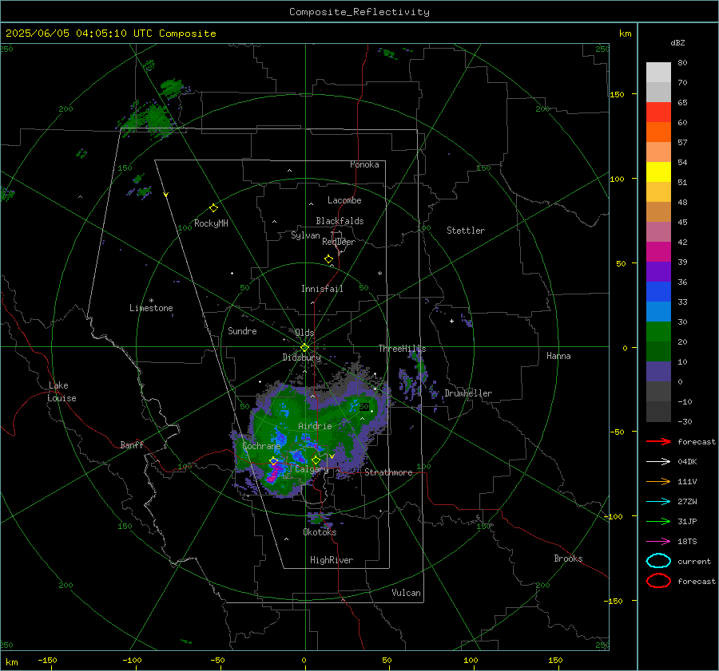This screenshot has height=671, width=719.
Task: Select the Limestone label
Action: point(151,308)
